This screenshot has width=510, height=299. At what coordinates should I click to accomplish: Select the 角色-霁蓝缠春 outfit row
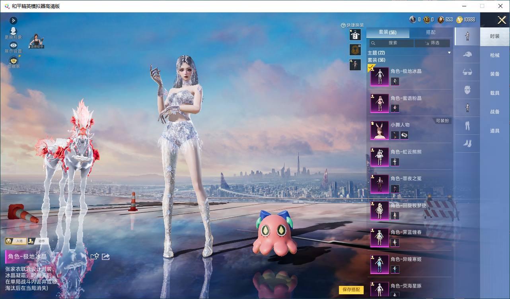point(409,237)
